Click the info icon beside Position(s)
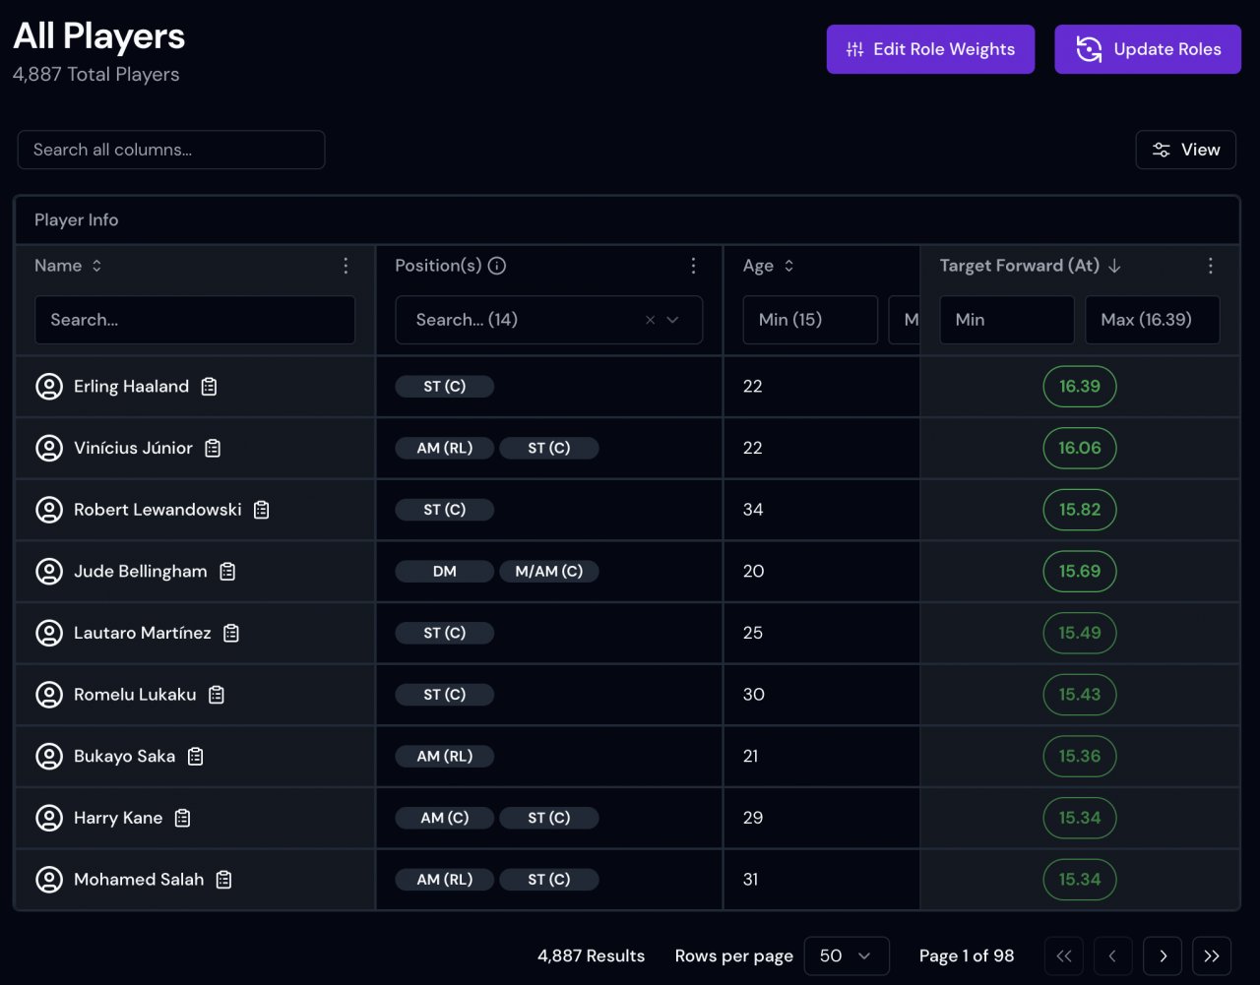Image resolution: width=1260 pixels, height=985 pixels. click(x=497, y=266)
